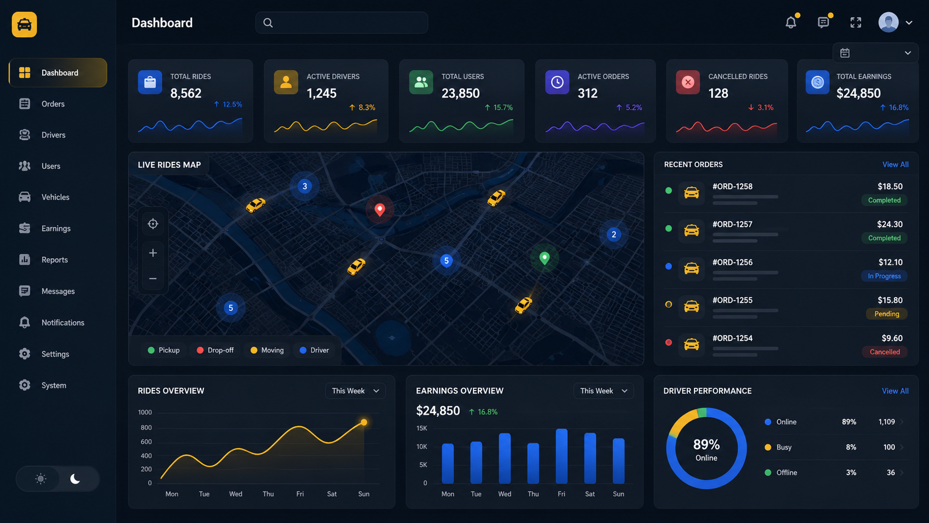Open order #ORD-1257
The height and width of the screenshot is (523, 929).
(786, 231)
